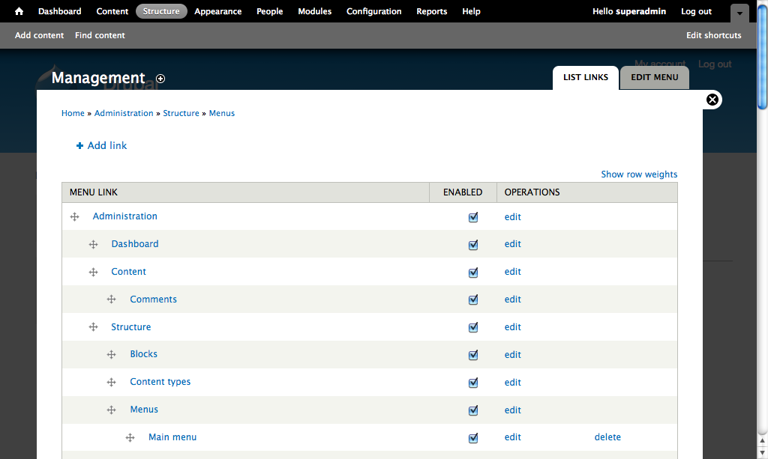
Task: Click the add shortcut plus icon beside Management
Action: tap(160, 79)
